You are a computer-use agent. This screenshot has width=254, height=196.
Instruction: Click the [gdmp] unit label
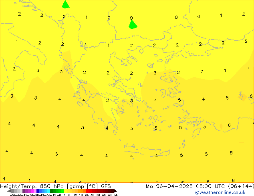point(77,186)
